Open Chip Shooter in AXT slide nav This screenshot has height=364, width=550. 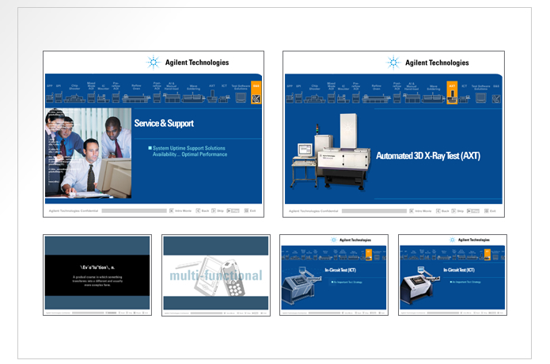(x=315, y=94)
